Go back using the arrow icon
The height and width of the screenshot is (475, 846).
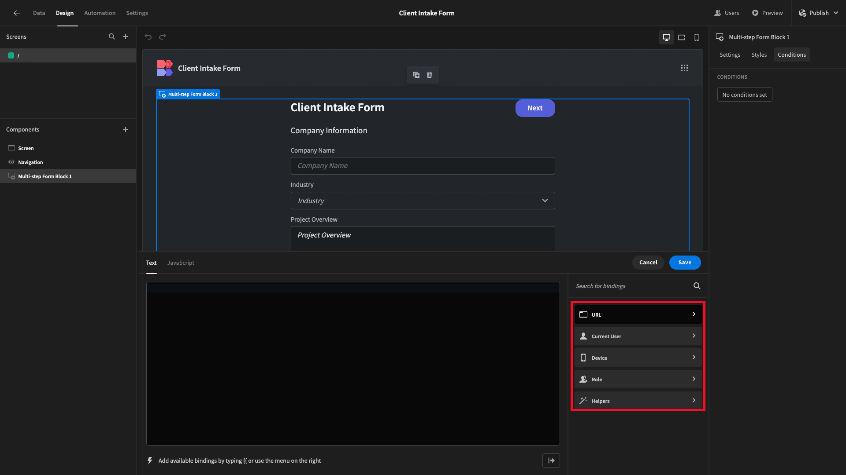pos(17,13)
